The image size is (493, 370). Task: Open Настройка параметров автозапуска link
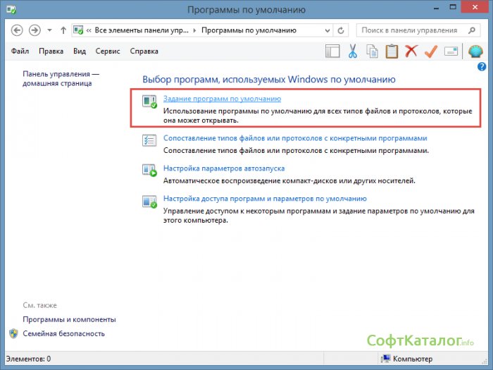pyautogui.click(x=224, y=169)
